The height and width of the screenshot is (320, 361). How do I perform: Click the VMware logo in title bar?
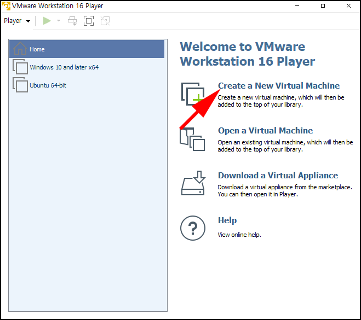click(6, 6)
